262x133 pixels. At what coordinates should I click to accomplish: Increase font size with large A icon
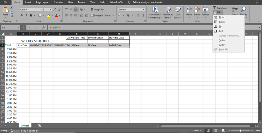(55, 9)
